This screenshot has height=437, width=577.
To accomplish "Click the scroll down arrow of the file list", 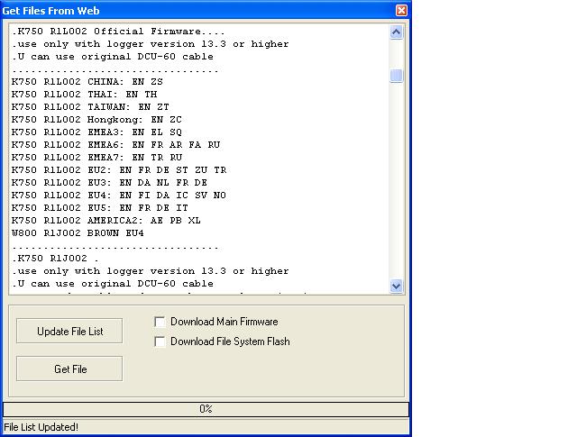I will click(x=397, y=287).
